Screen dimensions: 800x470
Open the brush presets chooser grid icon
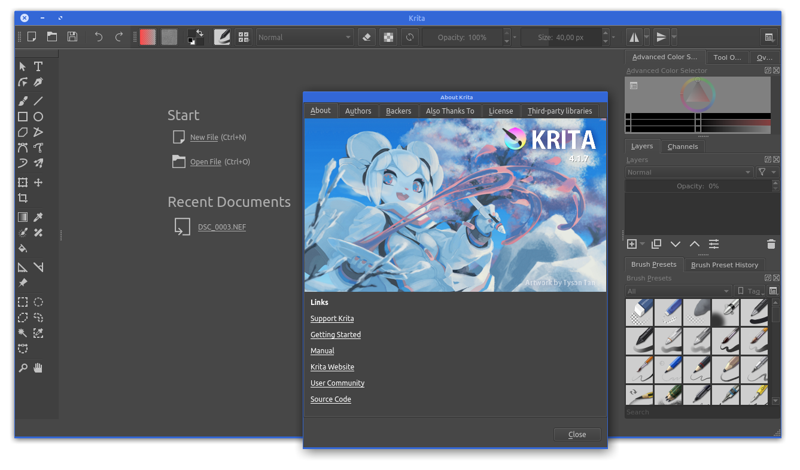243,37
